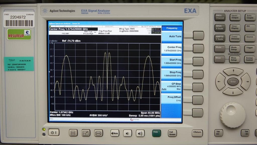Toggle CF Step Auto/Man on display
The width and height of the screenshot is (257, 145).
tap(171, 86)
